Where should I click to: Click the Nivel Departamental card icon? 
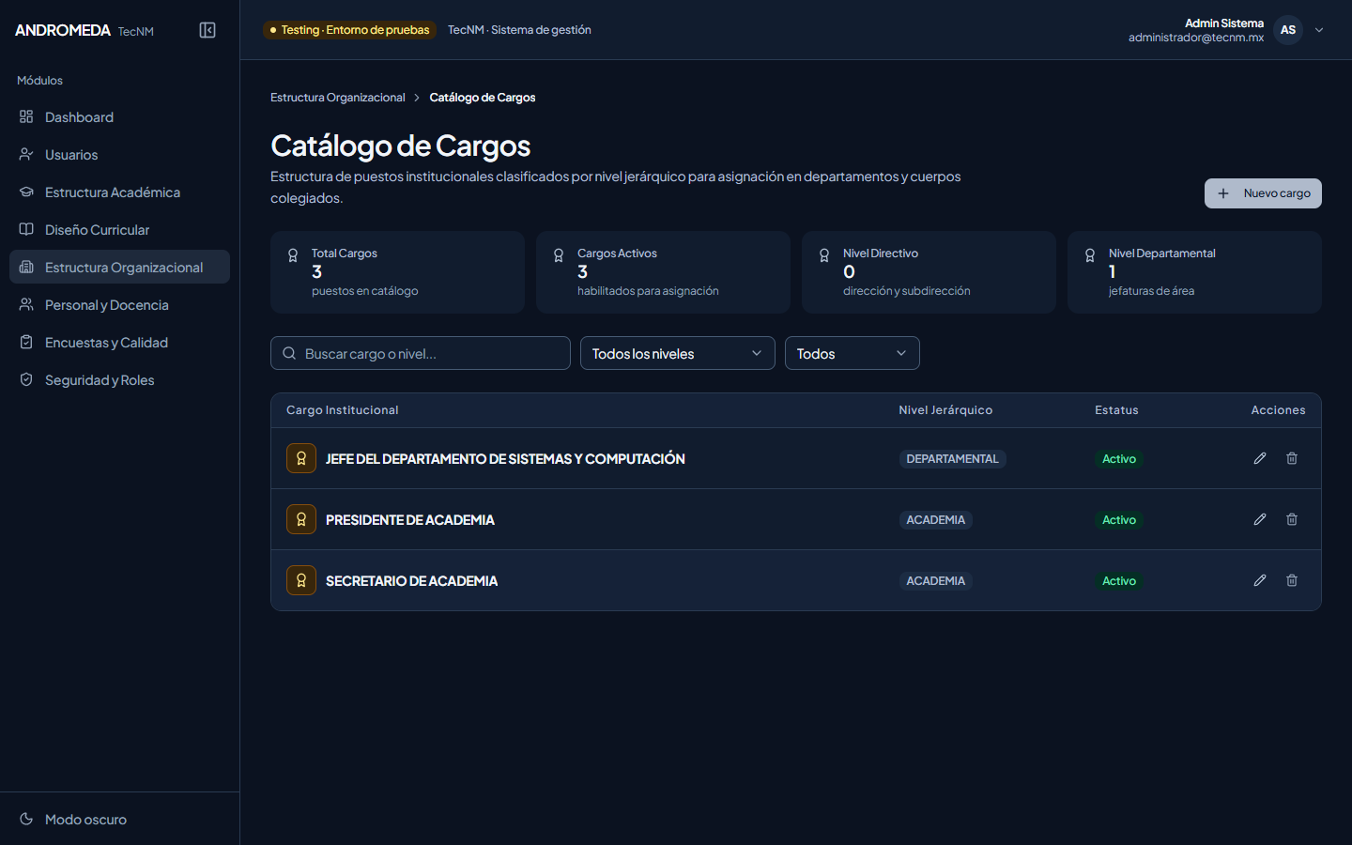click(1090, 255)
